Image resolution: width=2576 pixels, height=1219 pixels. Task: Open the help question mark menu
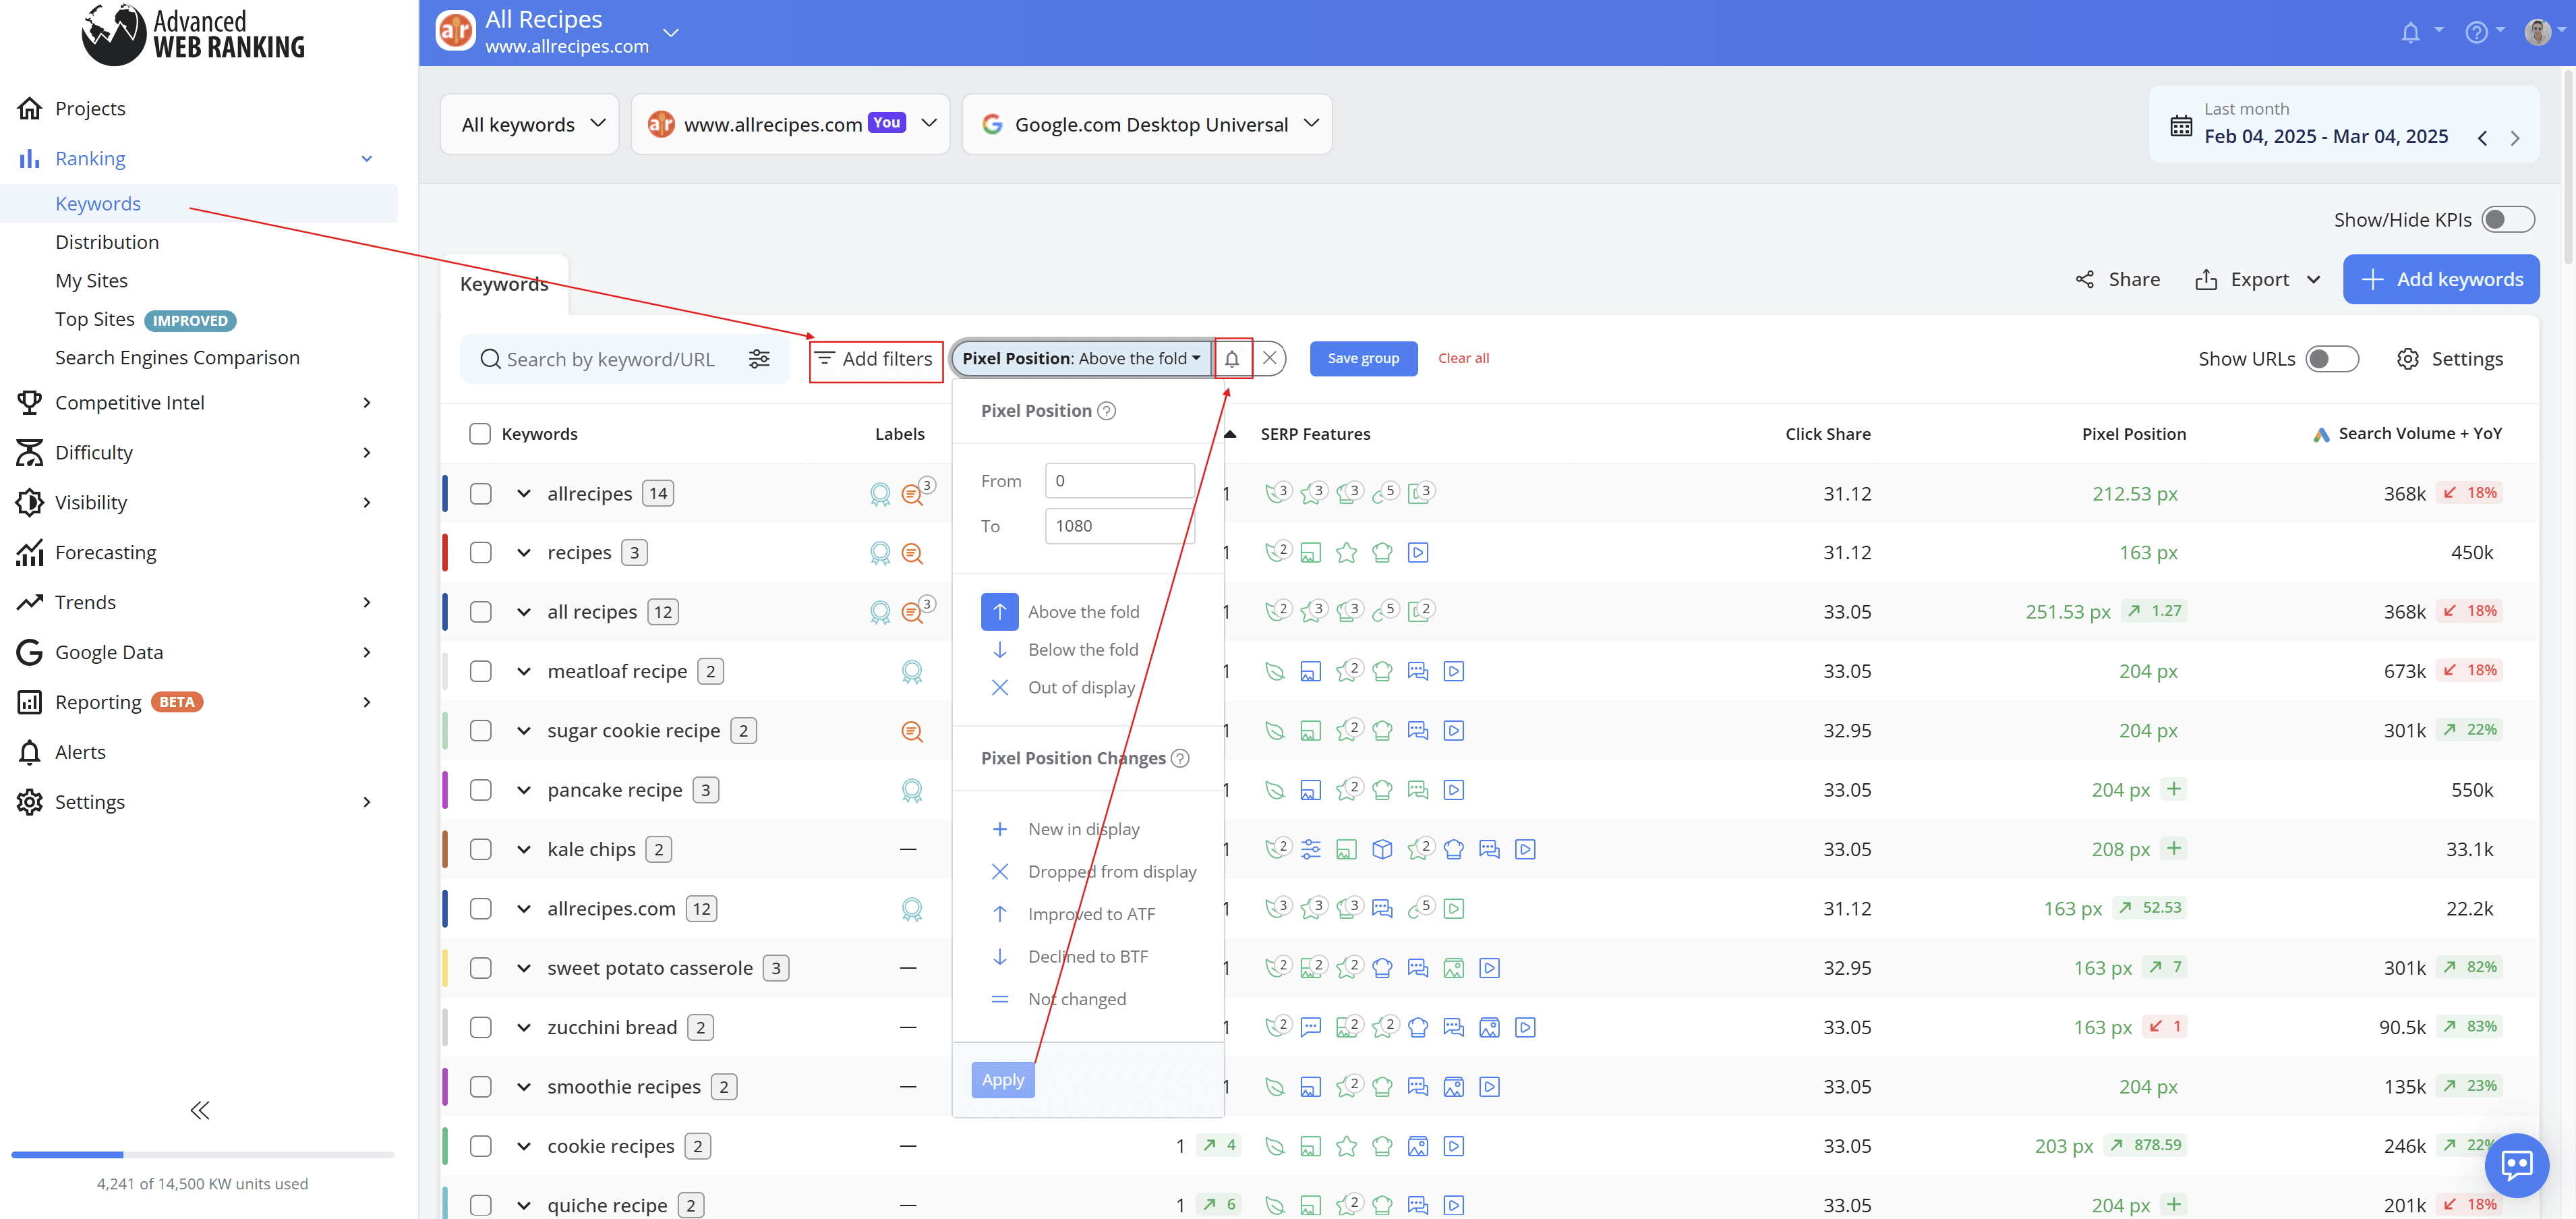[2476, 32]
